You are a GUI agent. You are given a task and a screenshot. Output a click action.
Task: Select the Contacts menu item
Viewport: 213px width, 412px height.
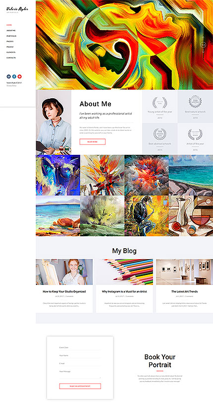11,58
